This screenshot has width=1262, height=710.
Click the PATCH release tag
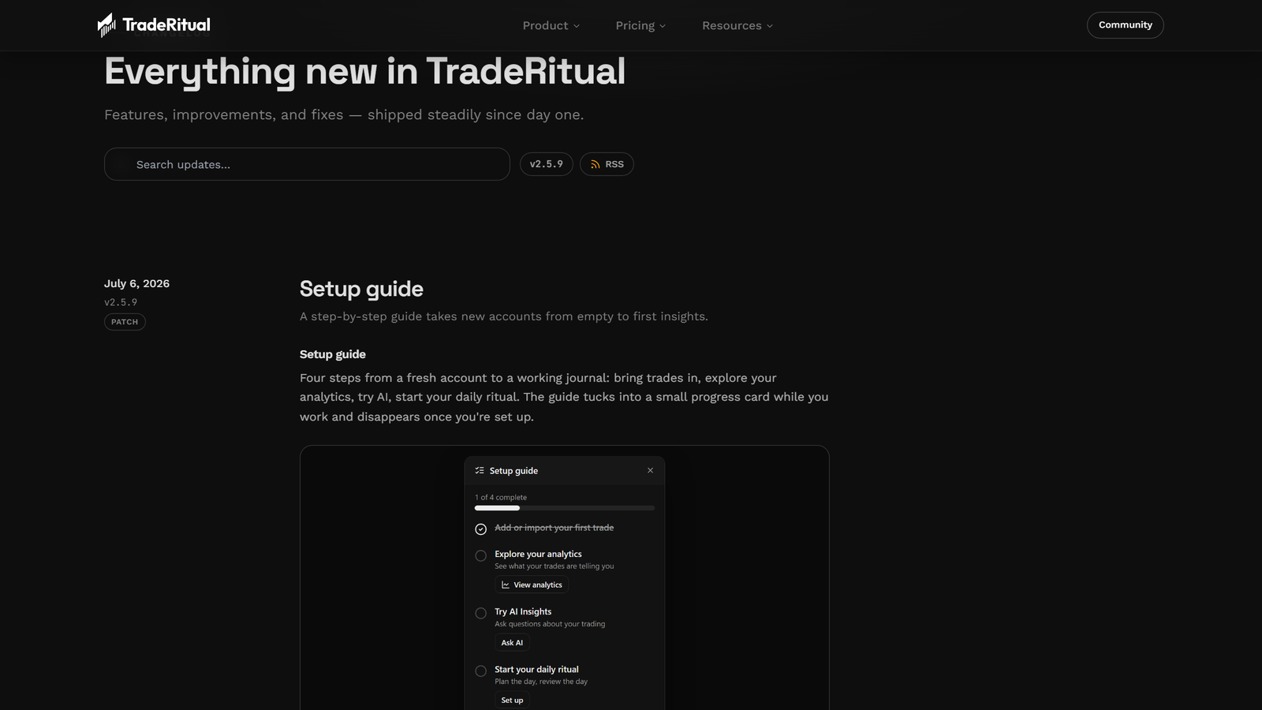[125, 322]
